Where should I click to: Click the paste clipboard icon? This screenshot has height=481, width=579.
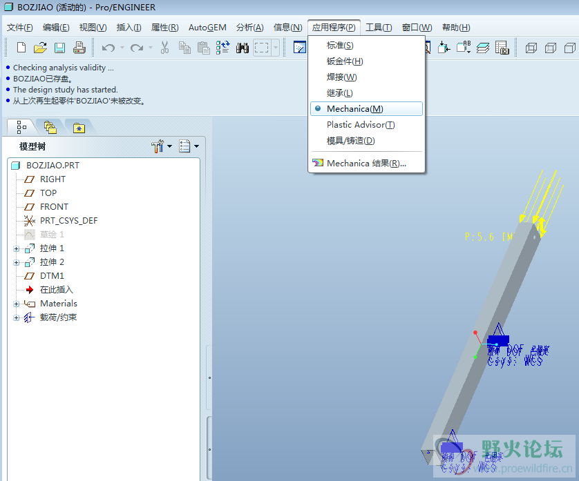[x=203, y=48]
